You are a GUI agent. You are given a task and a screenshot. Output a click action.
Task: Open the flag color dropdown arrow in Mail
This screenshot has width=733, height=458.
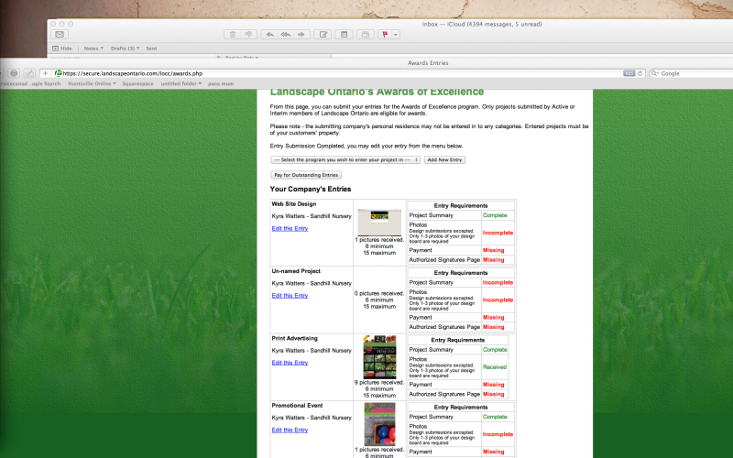[396, 35]
